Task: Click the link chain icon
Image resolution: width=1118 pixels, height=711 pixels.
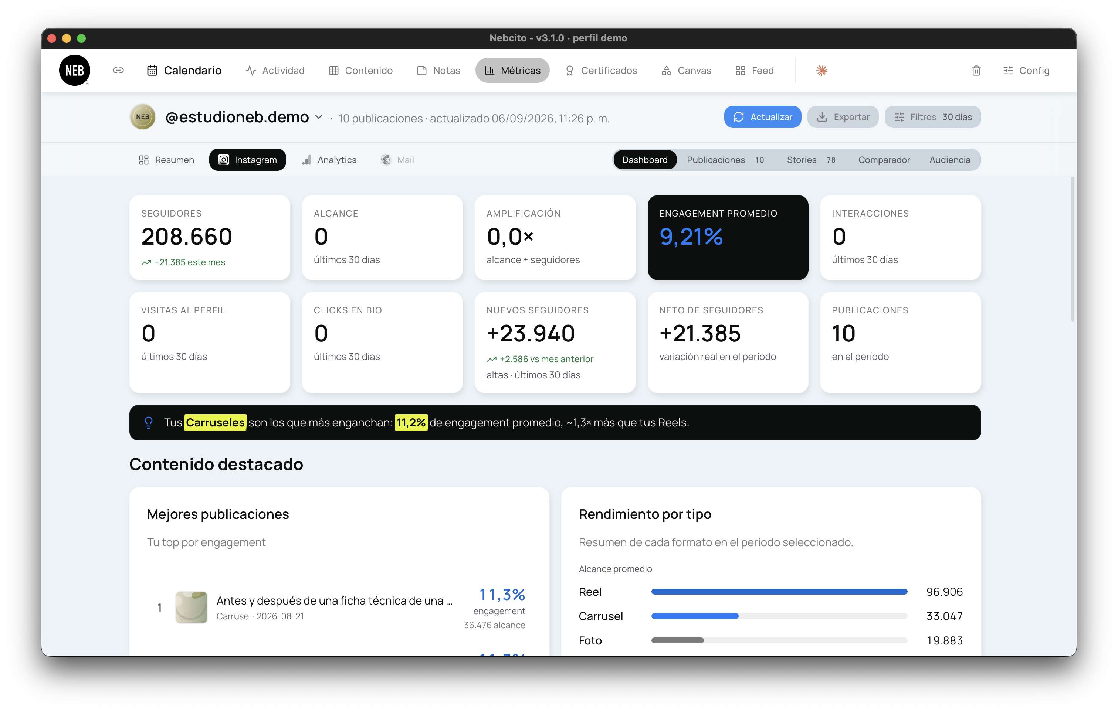Action: (x=118, y=71)
